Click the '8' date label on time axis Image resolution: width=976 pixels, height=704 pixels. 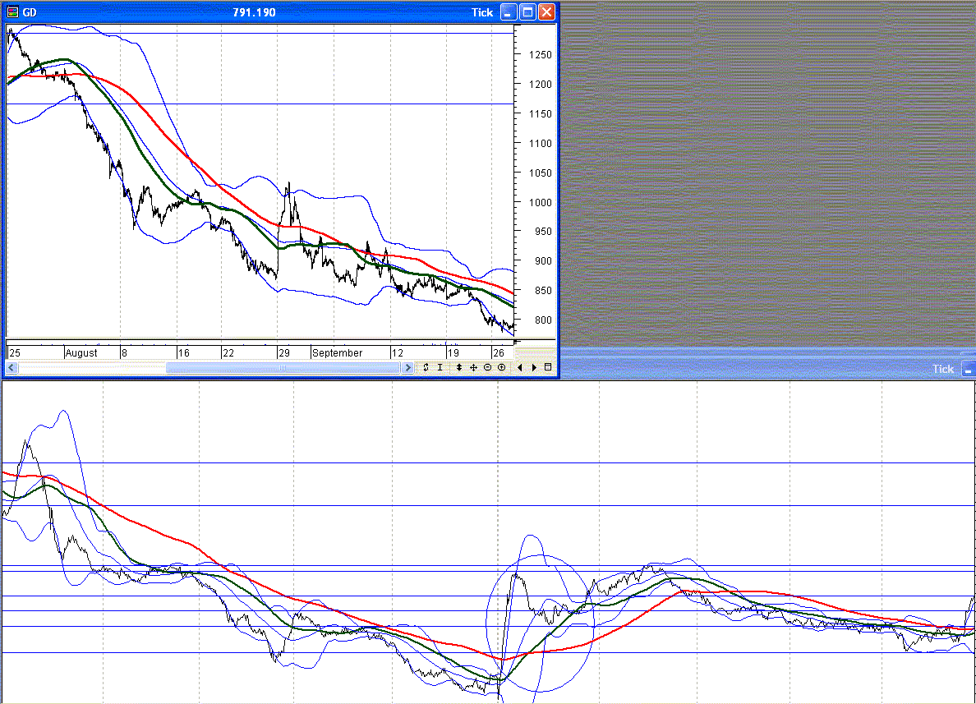[124, 353]
